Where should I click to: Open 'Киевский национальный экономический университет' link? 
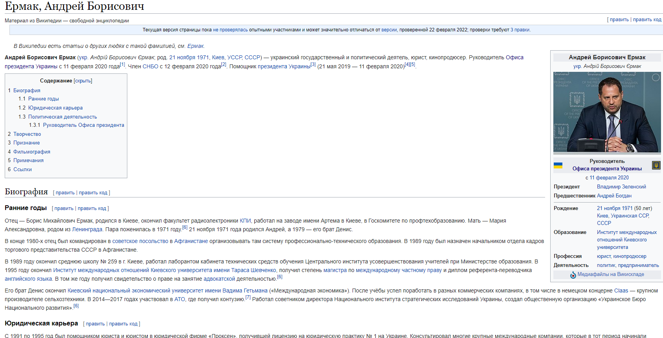pos(168,291)
